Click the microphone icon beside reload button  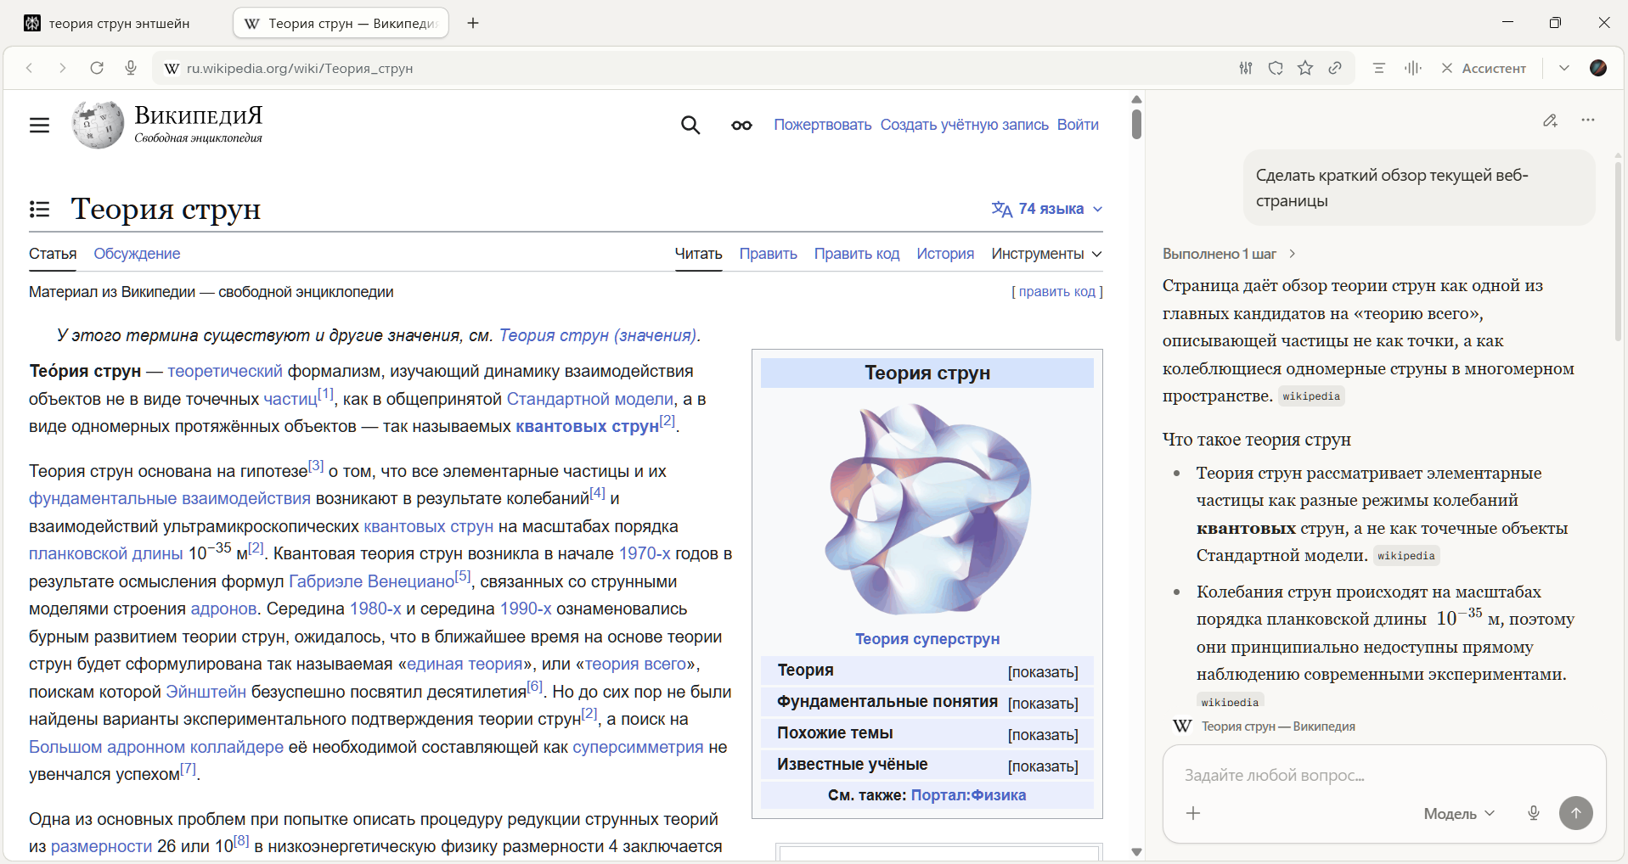pyautogui.click(x=131, y=68)
